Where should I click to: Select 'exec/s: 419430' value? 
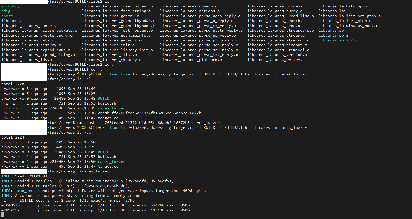tap(148, 210)
